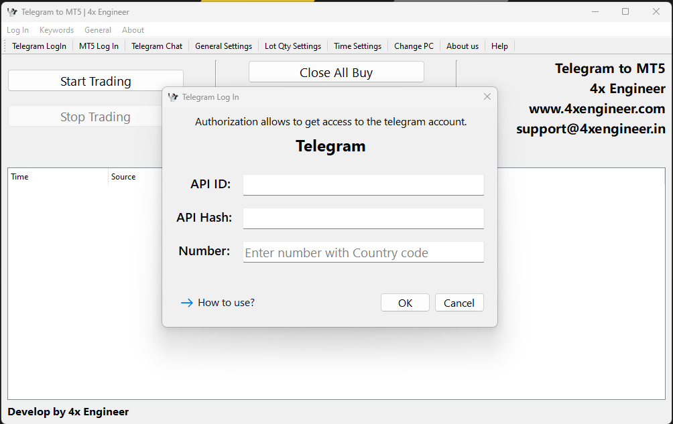The height and width of the screenshot is (424, 673).
Task: Focus the API ID input field
Action: [363, 185]
